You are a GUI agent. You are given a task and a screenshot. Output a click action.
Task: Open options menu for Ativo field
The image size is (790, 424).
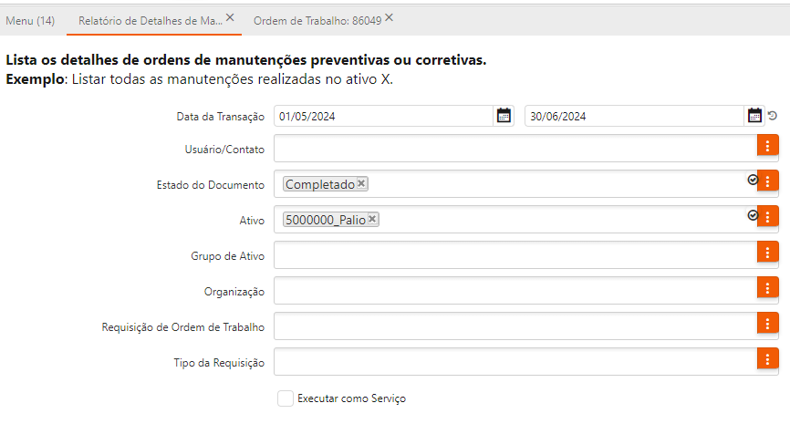[767, 217]
